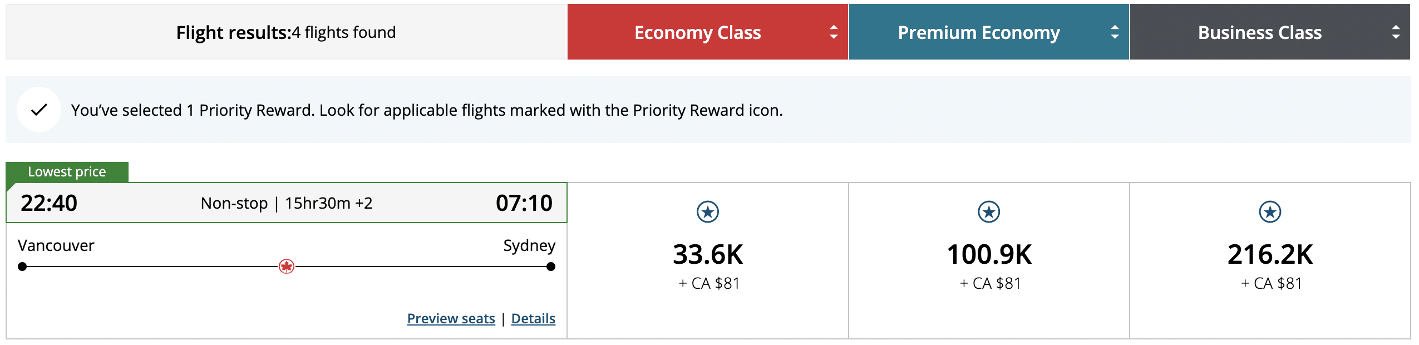Click the Air Canada maple leaf icon
Image resolution: width=1419 pixels, height=345 pixels.
(x=287, y=267)
